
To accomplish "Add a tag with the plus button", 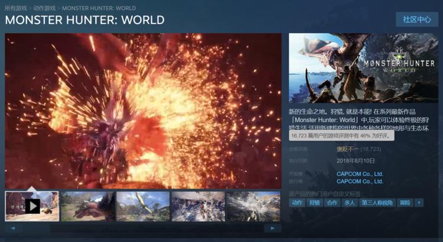I will coord(419,203).
